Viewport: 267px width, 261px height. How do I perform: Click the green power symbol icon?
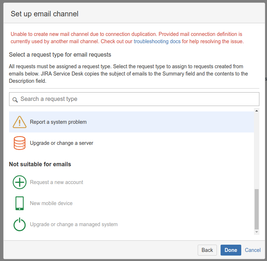pyautogui.click(x=20, y=224)
